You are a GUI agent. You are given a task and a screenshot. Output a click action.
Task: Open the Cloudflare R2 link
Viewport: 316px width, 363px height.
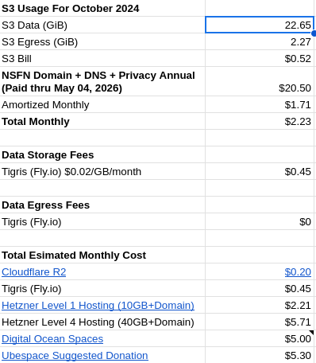click(33, 272)
